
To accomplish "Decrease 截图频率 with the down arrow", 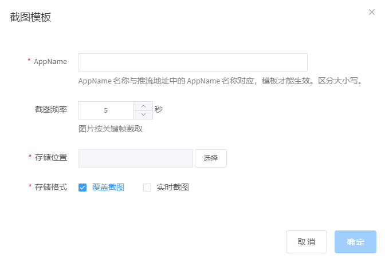I will coord(143,114).
